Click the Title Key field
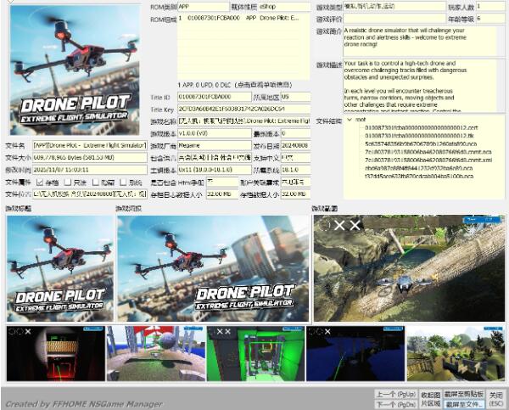 [x=243, y=109]
